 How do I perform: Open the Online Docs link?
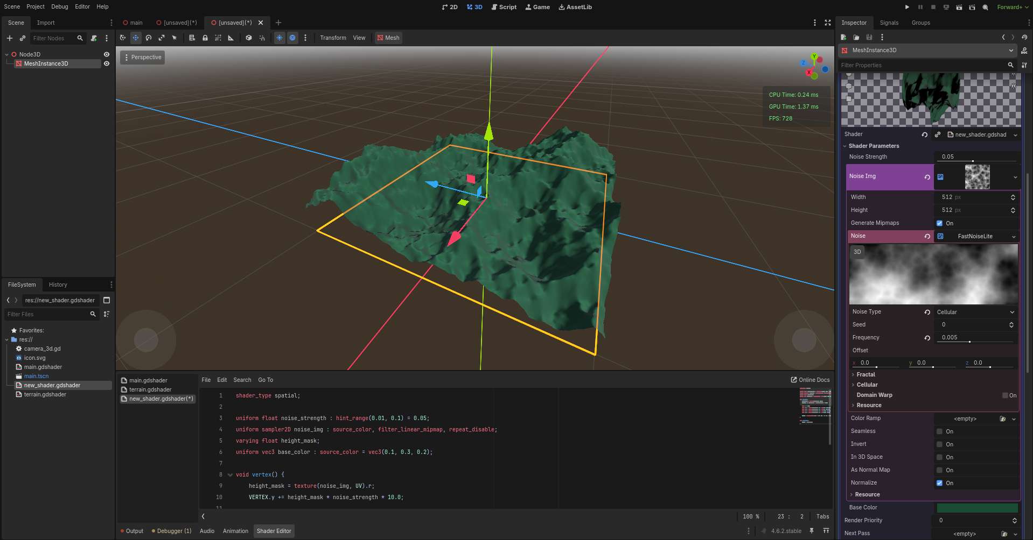click(x=810, y=380)
